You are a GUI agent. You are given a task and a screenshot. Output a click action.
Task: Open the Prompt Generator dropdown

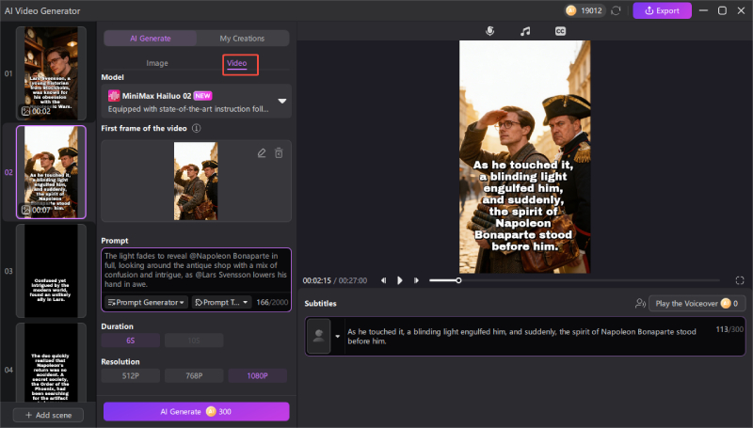tap(146, 302)
